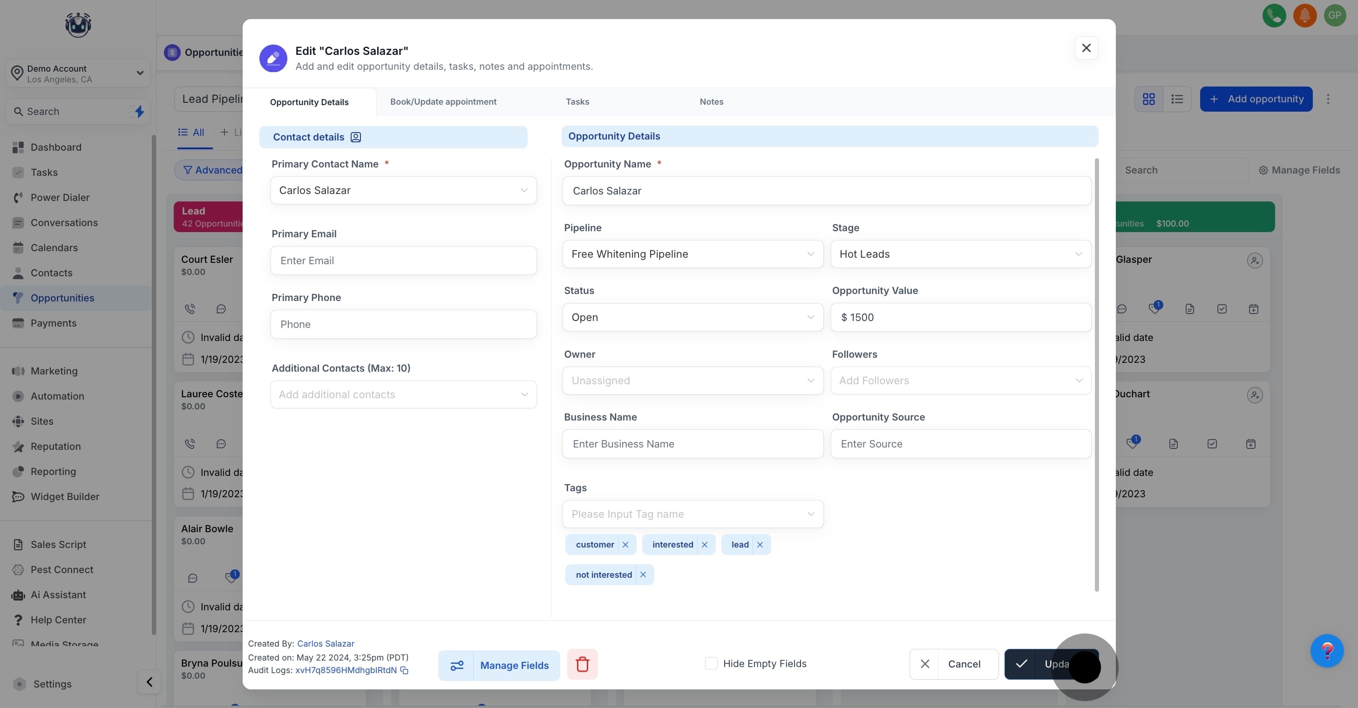Viewport: 1358px width, 708px height.
Task: Open the Status dropdown set to Open
Action: pyautogui.click(x=692, y=317)
